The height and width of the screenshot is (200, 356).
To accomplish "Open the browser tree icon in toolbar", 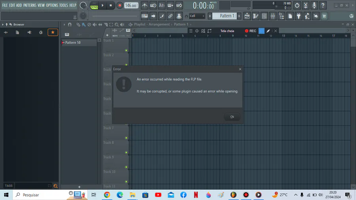I will coord(282,16).
